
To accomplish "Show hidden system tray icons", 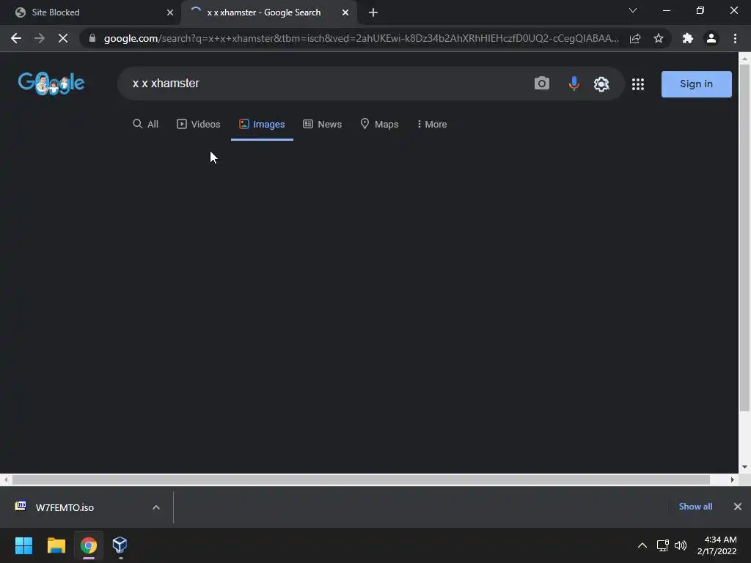I will (x=642, y=545).
